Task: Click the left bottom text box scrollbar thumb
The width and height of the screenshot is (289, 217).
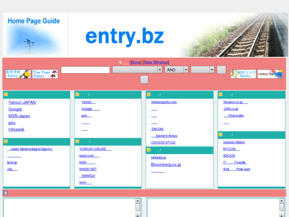Action: (138, 207)
